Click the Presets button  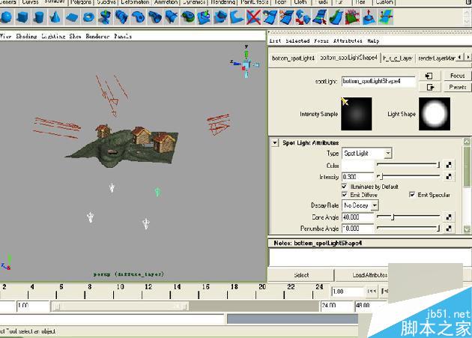pyautogui.click(x=458, y=88)
